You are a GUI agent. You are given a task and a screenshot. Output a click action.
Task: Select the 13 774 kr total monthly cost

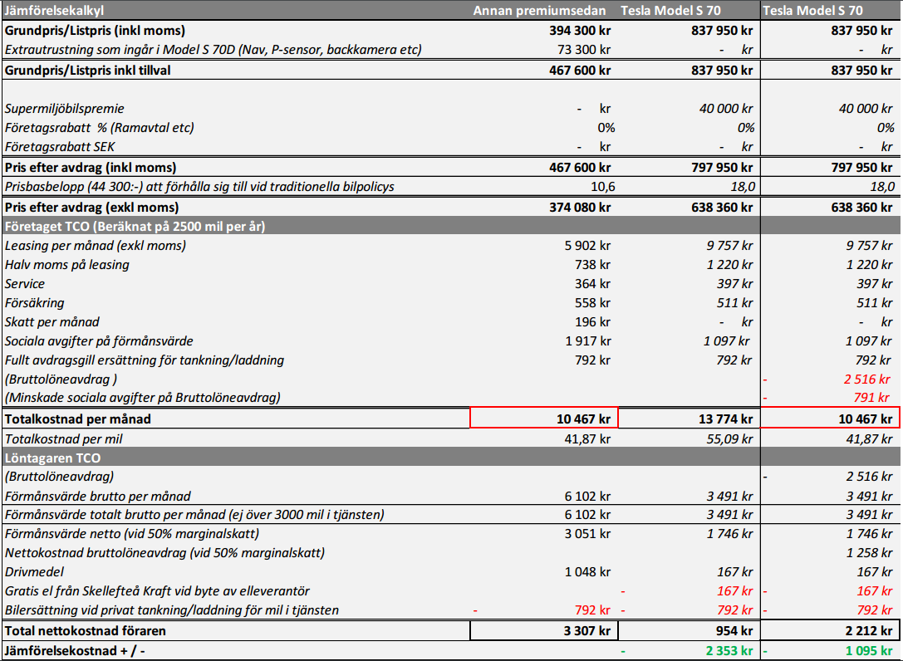725,419
